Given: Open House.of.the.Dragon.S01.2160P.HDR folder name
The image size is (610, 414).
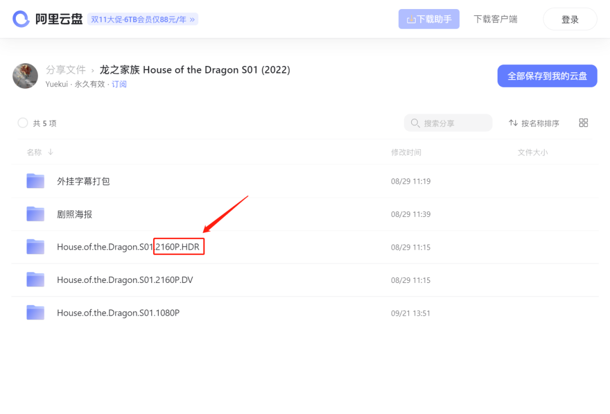Looking at the screenshot, I should pos(128,247).
